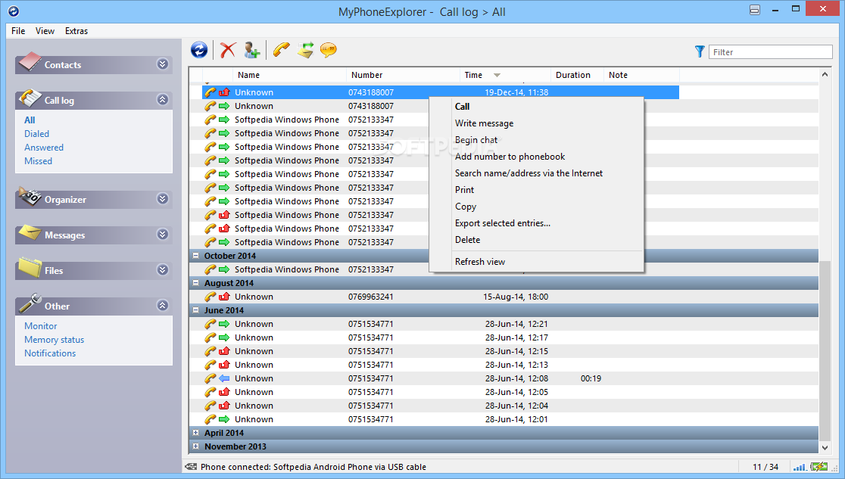The height and width of the screenshot is (479, 845).
Task: Click the write message envelope toolbar icon
Action: pos(306,50)
